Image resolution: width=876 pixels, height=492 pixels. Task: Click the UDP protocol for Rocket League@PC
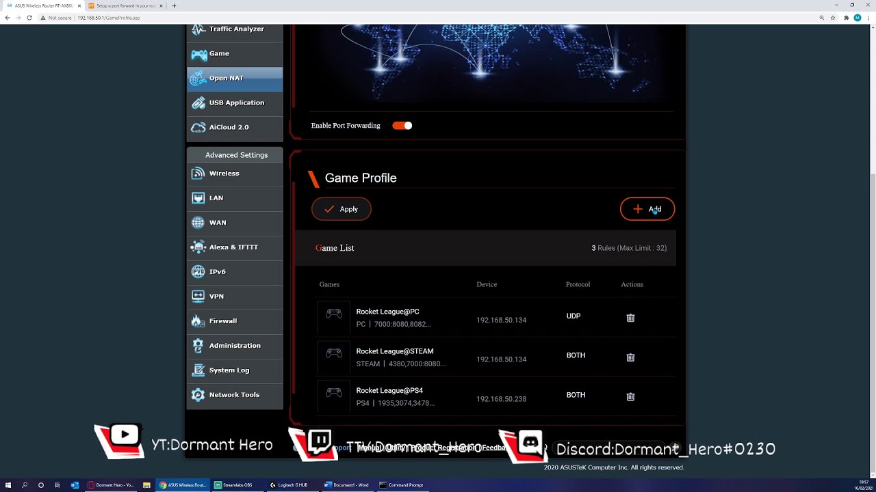pos(574,316)
